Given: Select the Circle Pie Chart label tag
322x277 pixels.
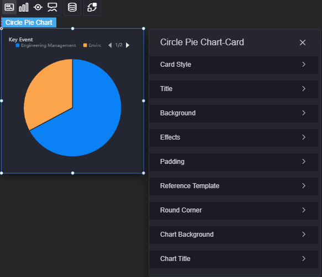Looking at the screenshot, I should (29, 23).
